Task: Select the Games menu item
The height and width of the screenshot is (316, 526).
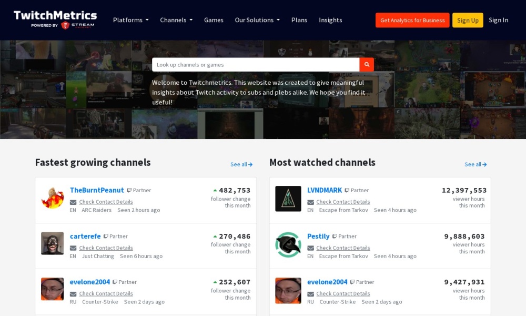Action: pos(214,20)
